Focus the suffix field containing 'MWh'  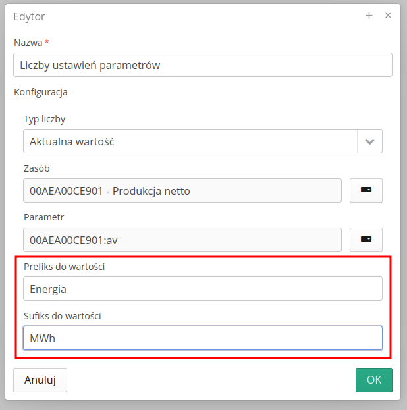203,338
